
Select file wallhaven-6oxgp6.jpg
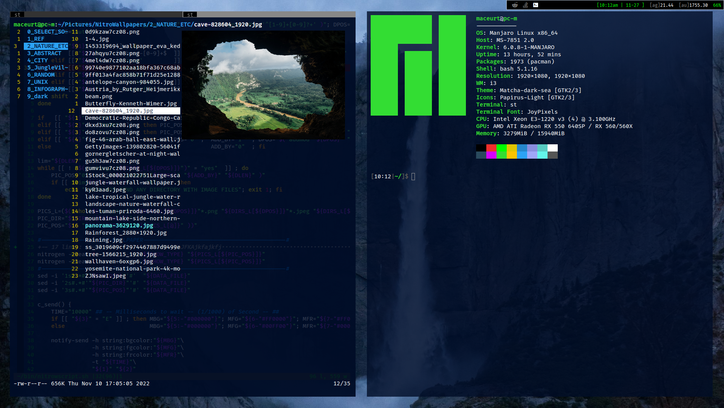point(119,261)
